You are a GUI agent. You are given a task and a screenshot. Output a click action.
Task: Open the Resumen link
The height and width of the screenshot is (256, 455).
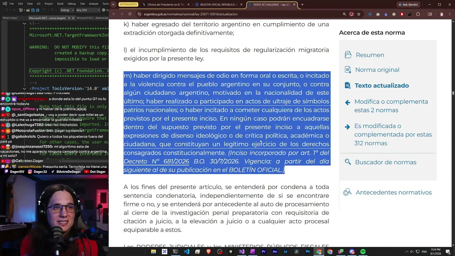click(x=370, y=55)
